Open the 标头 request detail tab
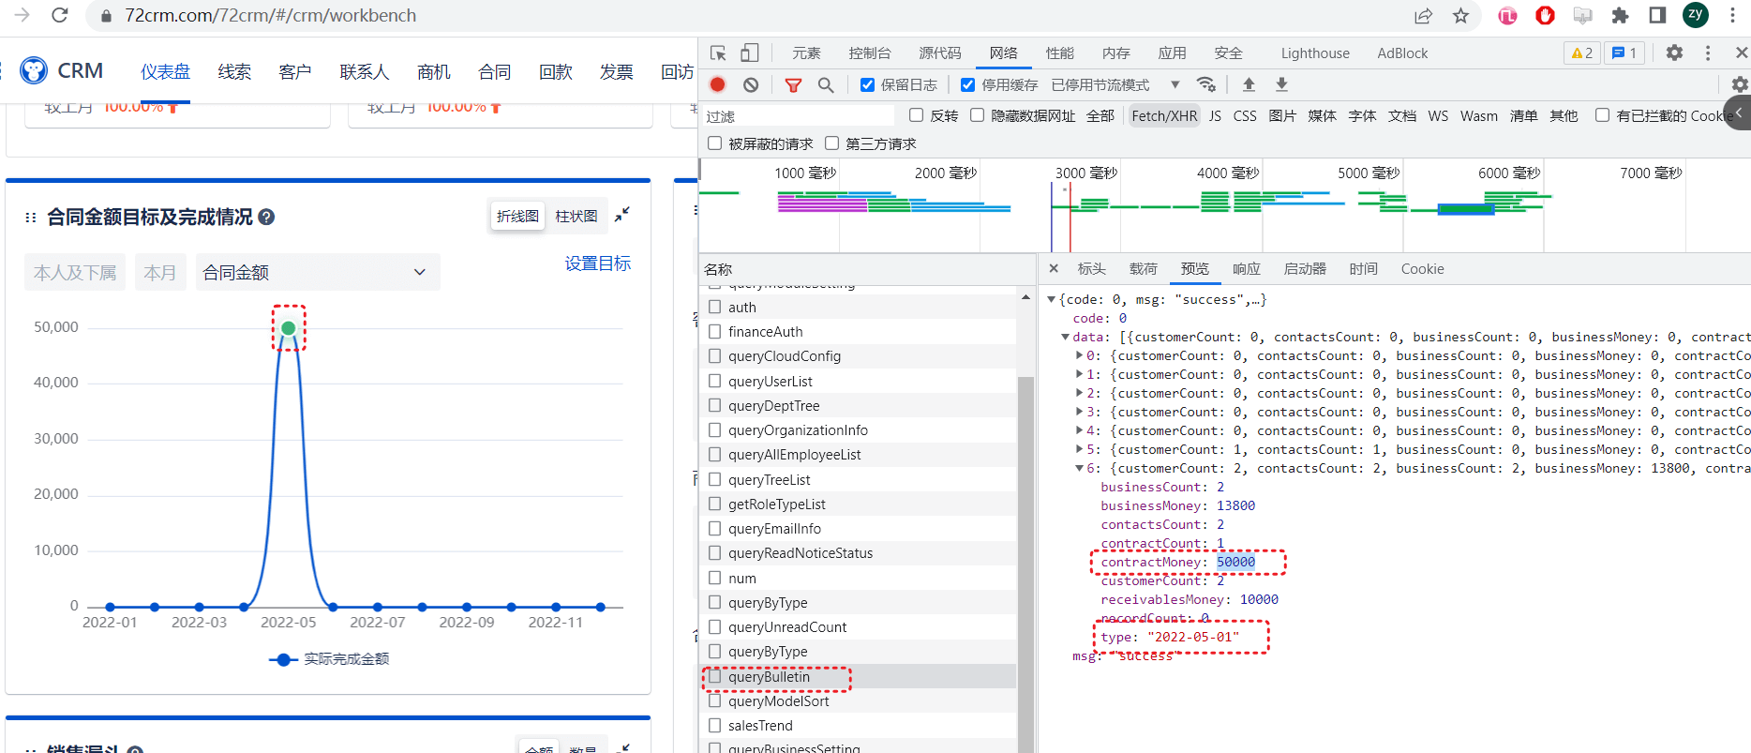Screen dimensions: 1751x753 [1091, 268]
